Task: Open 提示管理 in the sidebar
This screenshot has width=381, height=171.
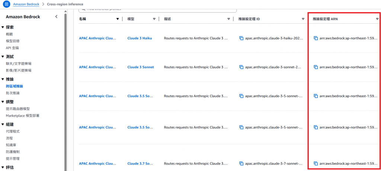Action: pyautogui.click(x=13, y=159)
